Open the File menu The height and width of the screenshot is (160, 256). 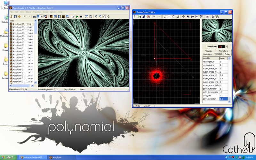pyautogui.click(x=11, y=12)
